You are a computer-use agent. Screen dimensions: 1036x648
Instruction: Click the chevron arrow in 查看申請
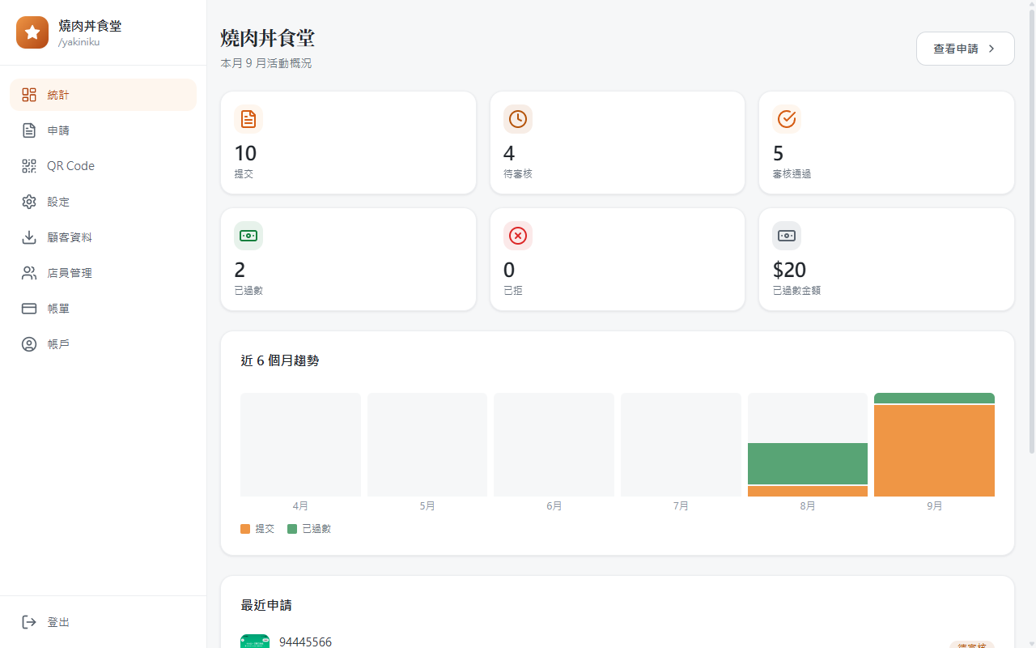(x=991, y=49)
